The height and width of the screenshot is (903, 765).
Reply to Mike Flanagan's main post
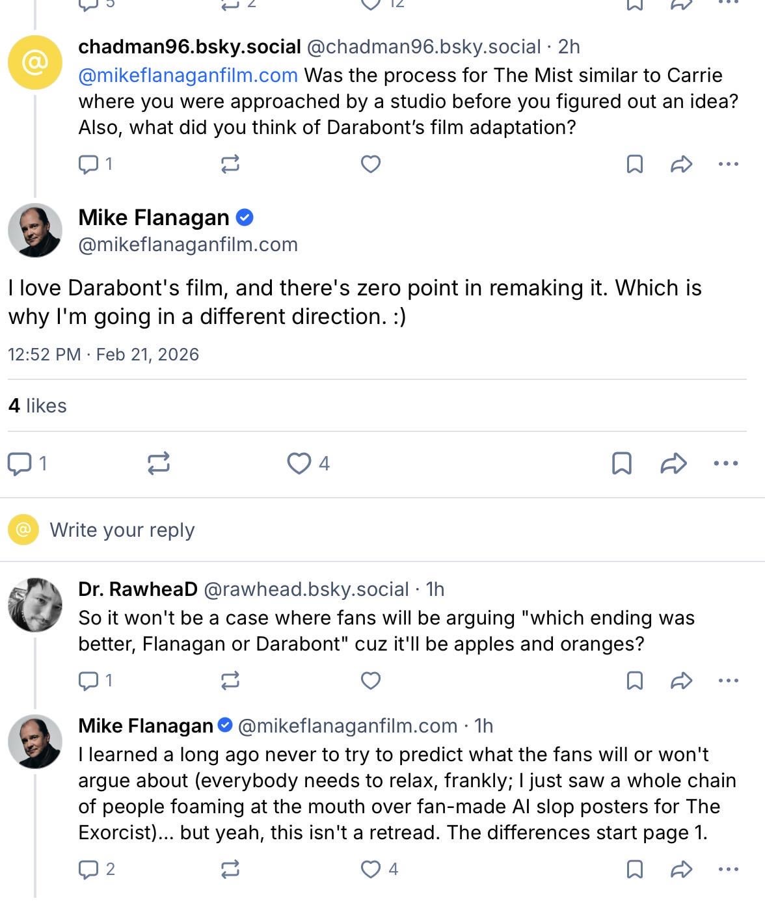(x=20, y=463)
